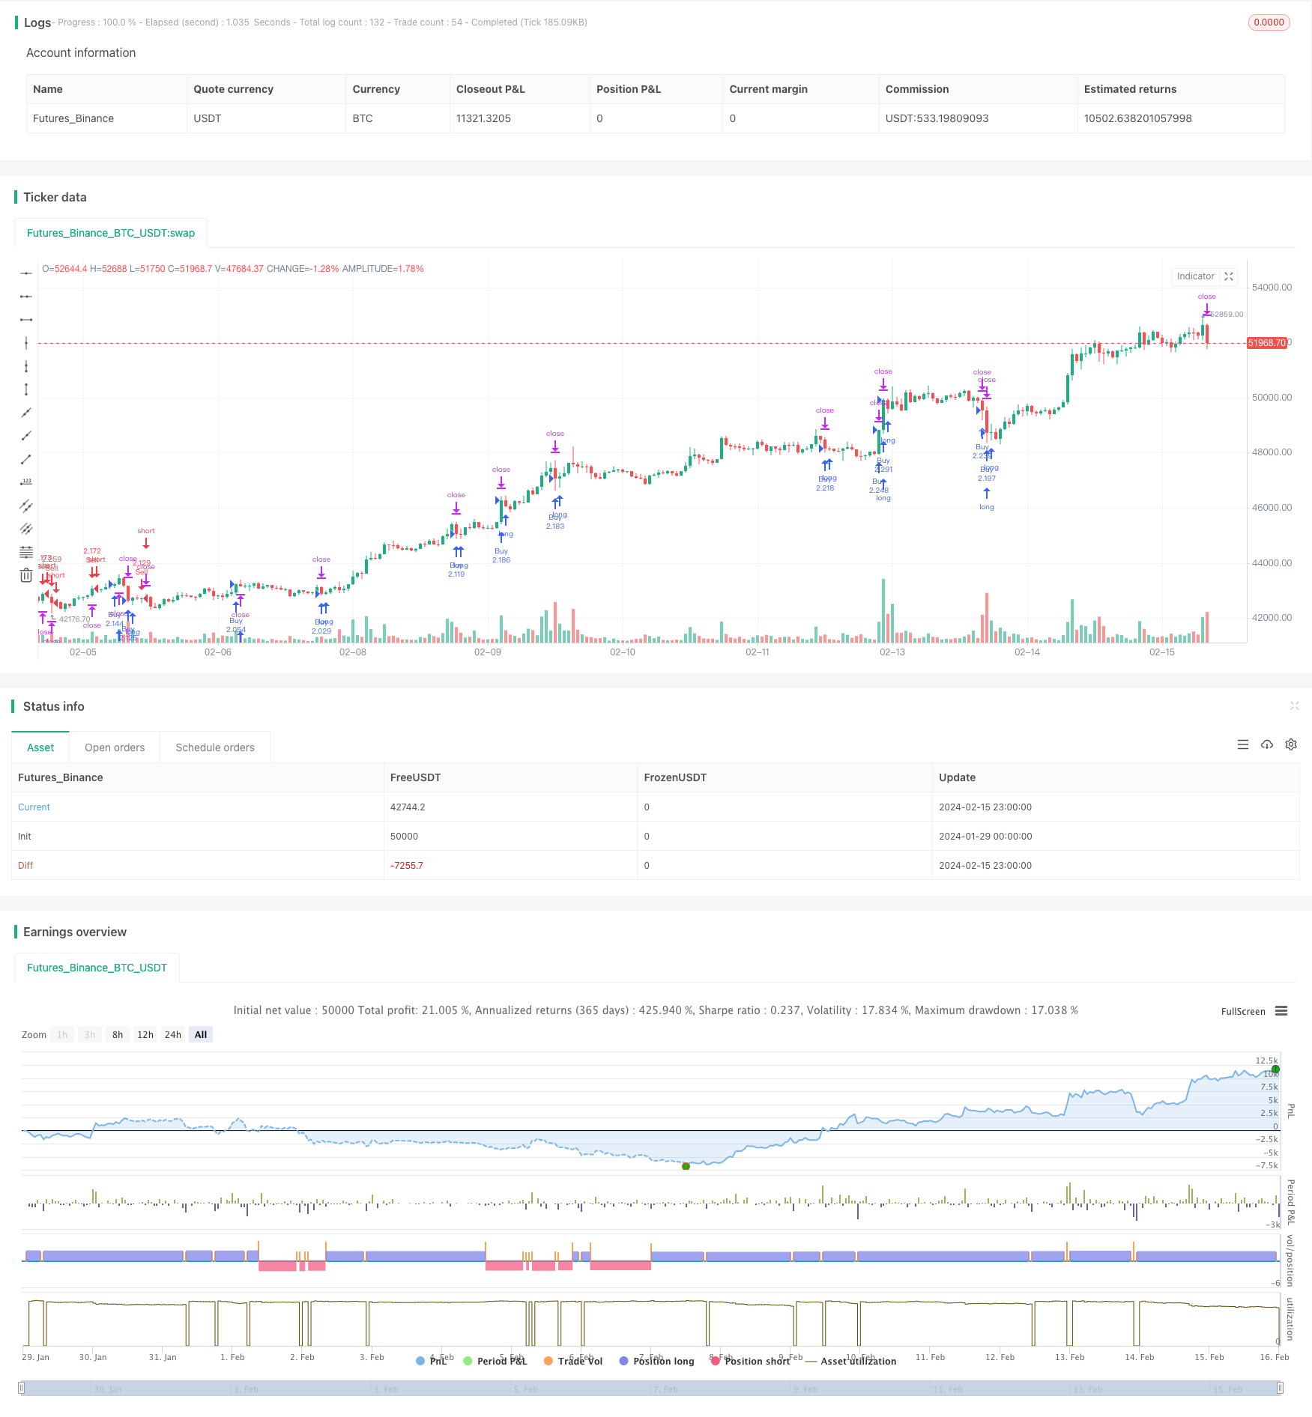Open the Indicator dropdown on the chart
The image size is (1312, 1417).
click(1196, 276)
